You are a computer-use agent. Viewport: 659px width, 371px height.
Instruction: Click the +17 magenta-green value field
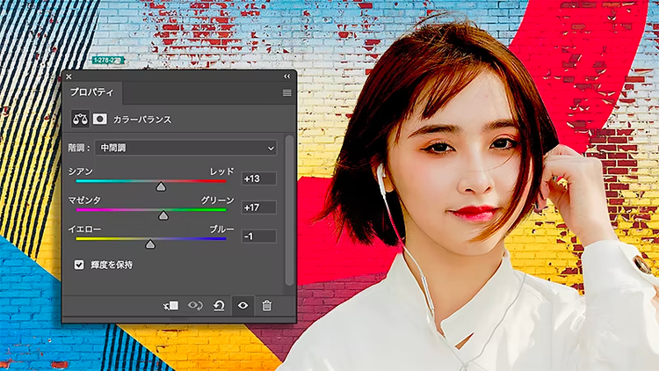(259, 207)
